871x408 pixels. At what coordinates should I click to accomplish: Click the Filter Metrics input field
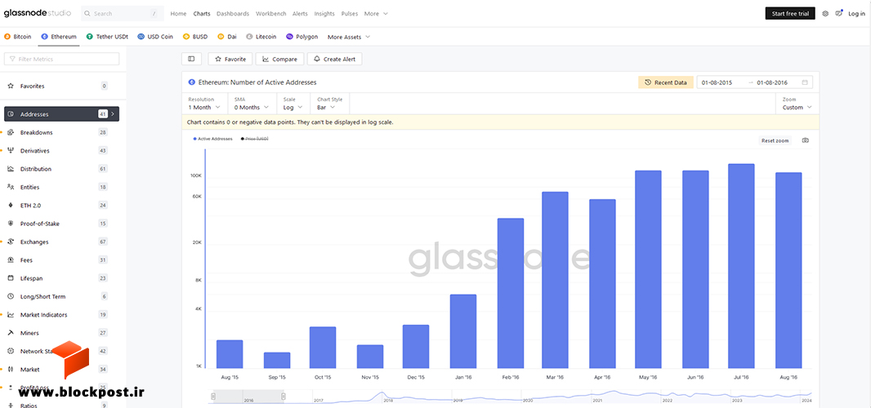(61, 59)
